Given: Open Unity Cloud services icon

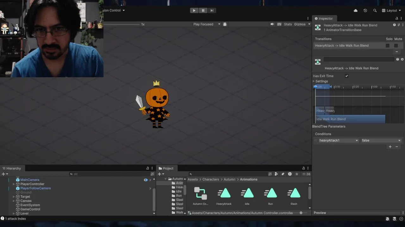Looking at the screenshot, I should point(356,10).
